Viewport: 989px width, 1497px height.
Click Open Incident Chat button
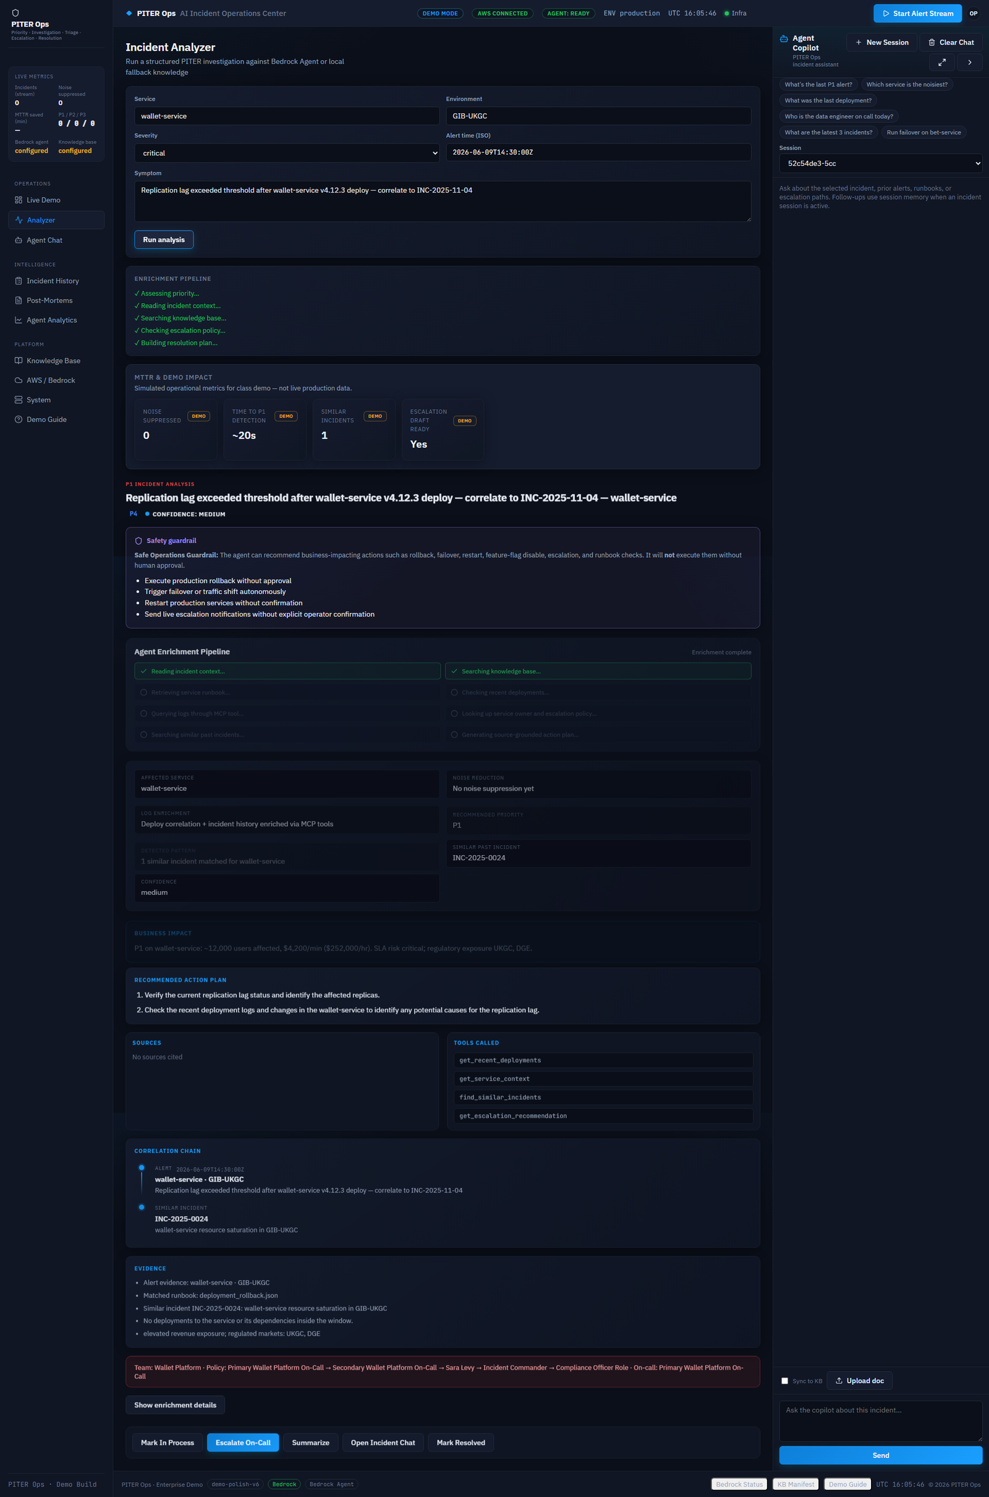click(383, 1443)
